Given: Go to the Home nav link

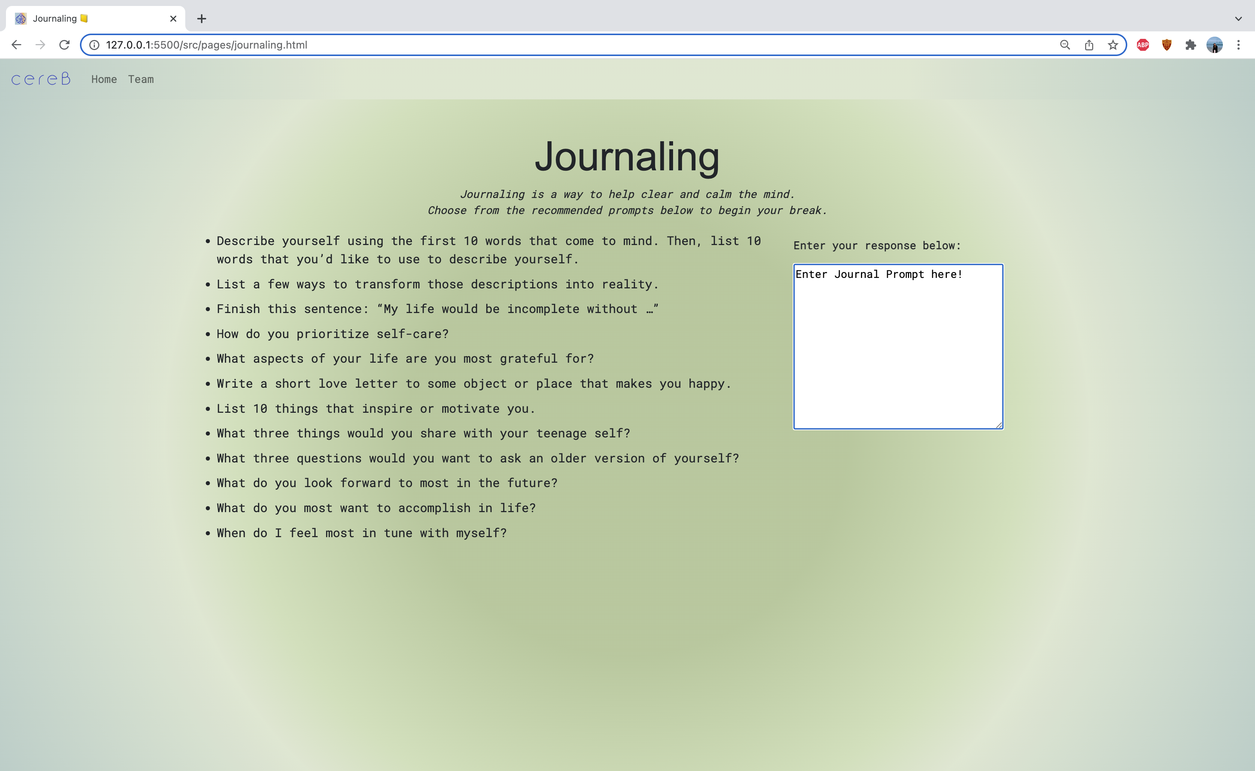Looking at the screenshot, I should 104,80.
